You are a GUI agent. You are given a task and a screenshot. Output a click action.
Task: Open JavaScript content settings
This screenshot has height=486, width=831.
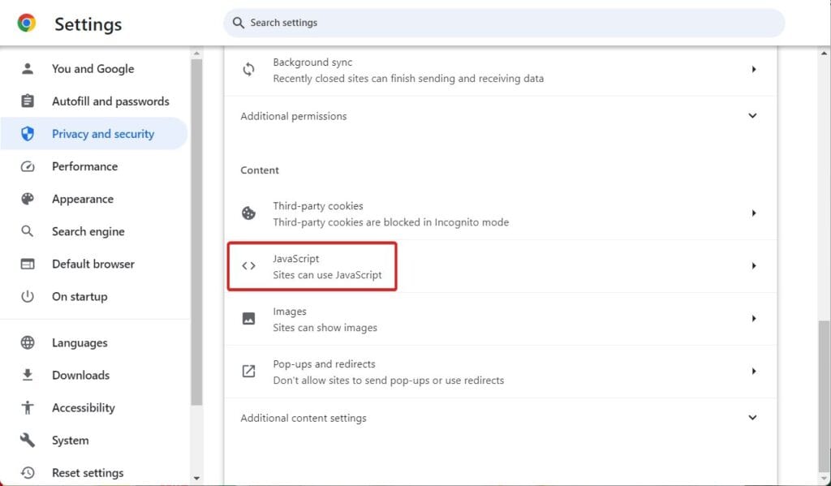coord(500,266)
